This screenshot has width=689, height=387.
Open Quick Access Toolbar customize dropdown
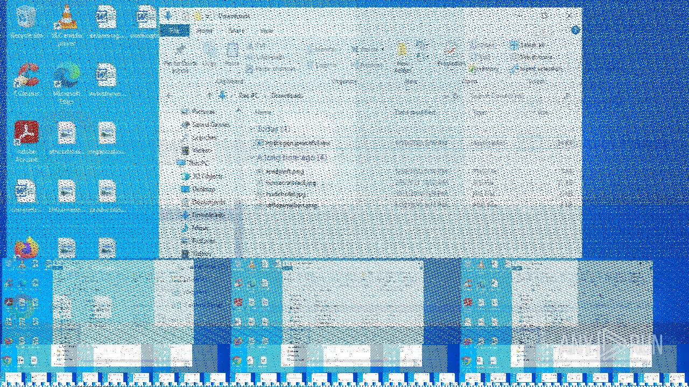click(207, 16)
